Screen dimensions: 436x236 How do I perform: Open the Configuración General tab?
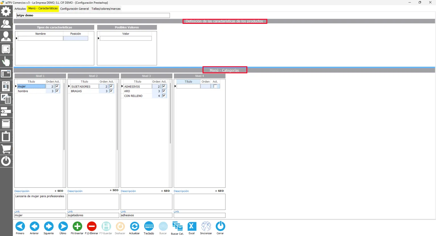coord(74,9)
